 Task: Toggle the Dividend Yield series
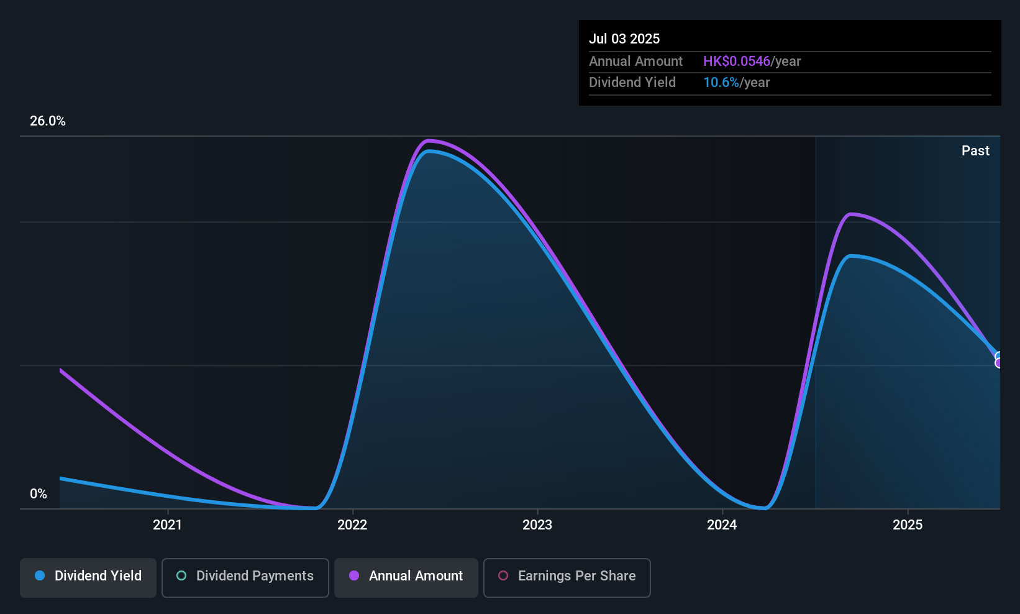[x=88, y=578]
